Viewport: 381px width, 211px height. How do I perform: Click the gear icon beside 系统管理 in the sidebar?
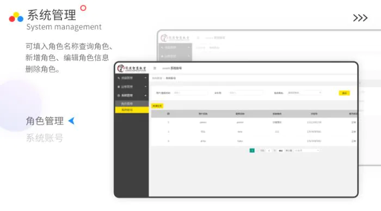pyautogui.click(x=119, y=95)
